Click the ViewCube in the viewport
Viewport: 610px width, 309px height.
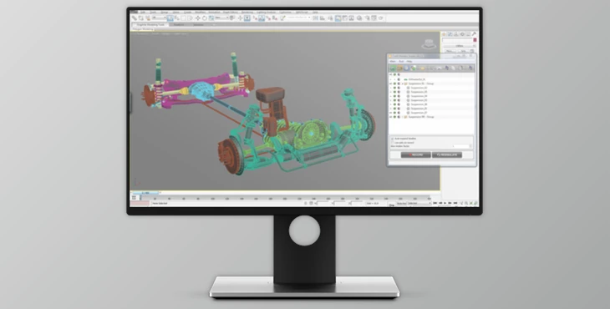[x=429, y=44]
